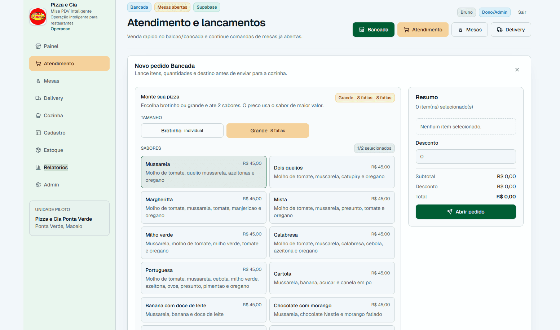Select the Mista flavor
Image resolution: width=560 pixels, height=330 pixels.
[332, 207]
